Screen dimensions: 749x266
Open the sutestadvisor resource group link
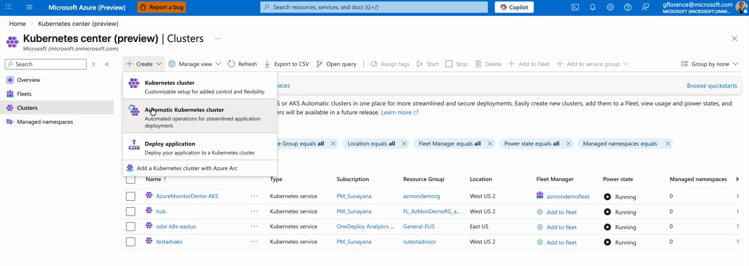pyautogui.click(x=419, y=242)
